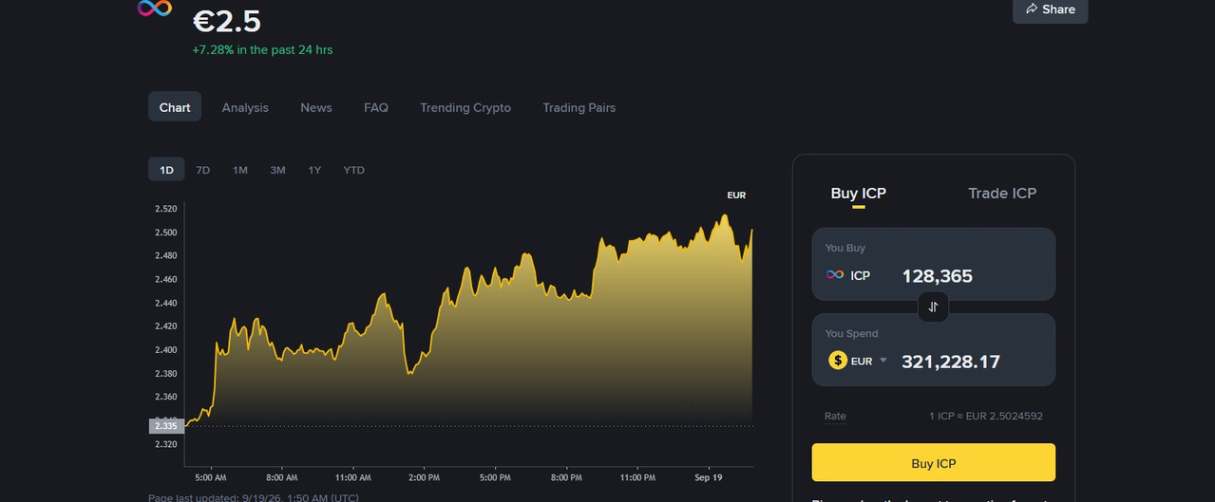The width and height of the screenshot is (1215, 502).
Task: Click the yellow Buy ICP button
Action: click(x=934, y=462)
